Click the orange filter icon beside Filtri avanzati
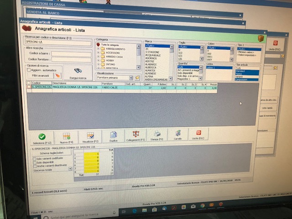Viewport: 292px width, 219px height. pyautogui.click(x=57, y=75)
